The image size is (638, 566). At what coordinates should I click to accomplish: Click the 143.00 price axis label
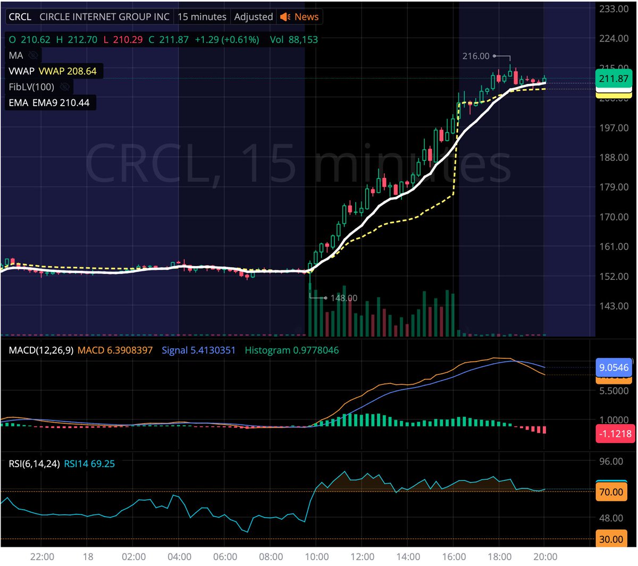(x=614, y=306)
